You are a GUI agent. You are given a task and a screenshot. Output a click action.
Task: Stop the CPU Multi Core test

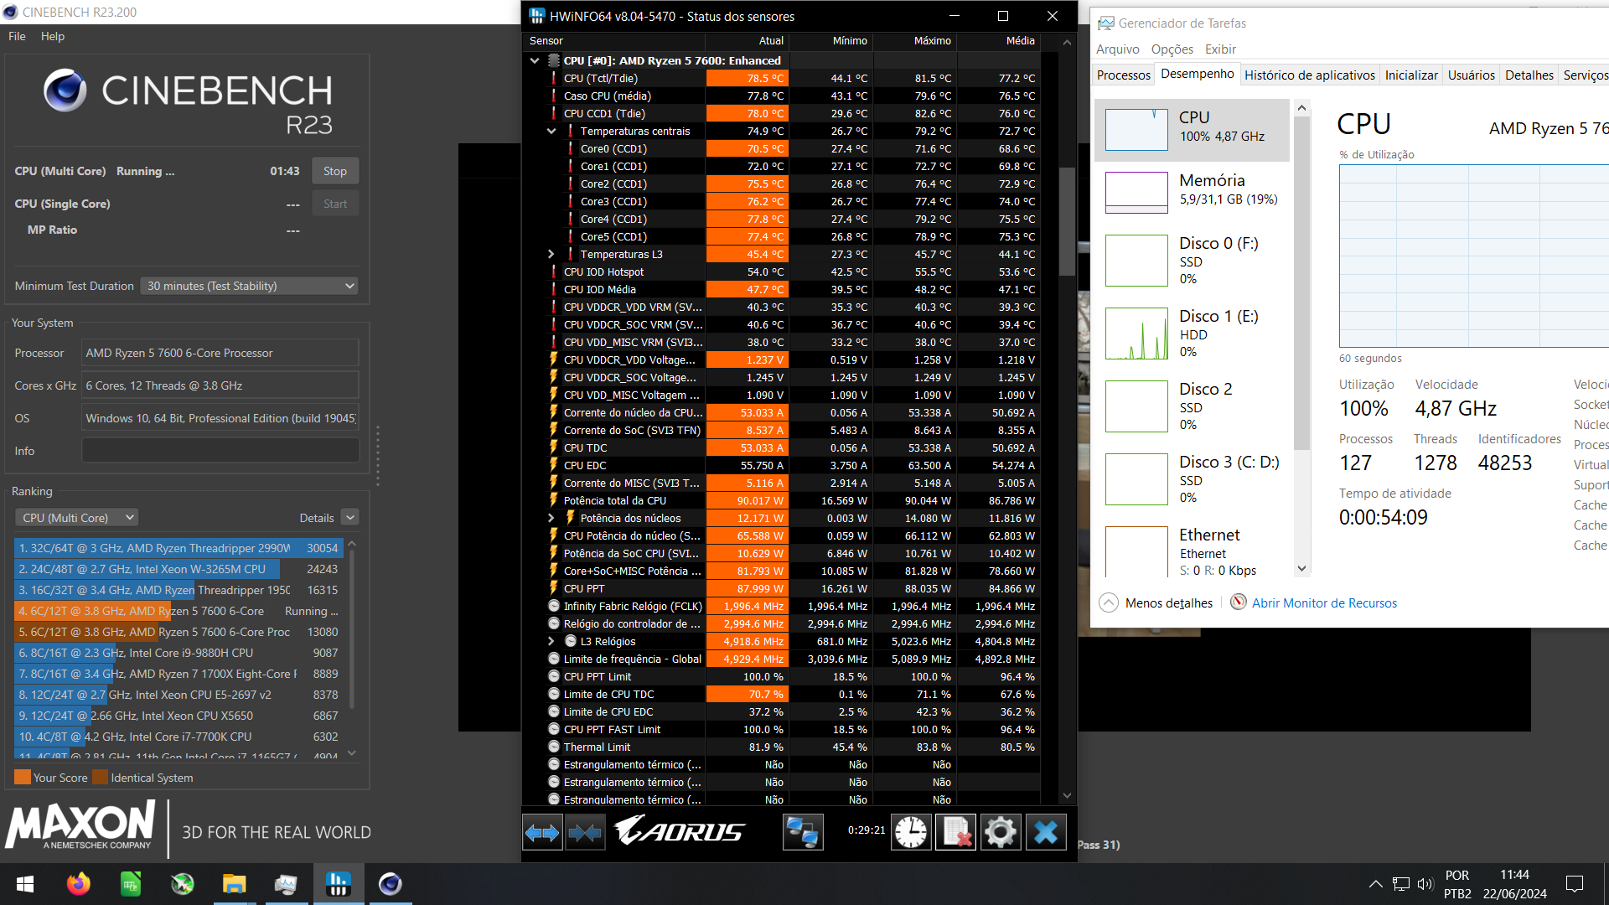coord(335,171)
